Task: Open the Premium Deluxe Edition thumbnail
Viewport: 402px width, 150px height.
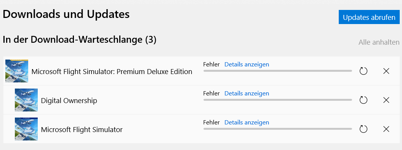Action: click(17, 71)
